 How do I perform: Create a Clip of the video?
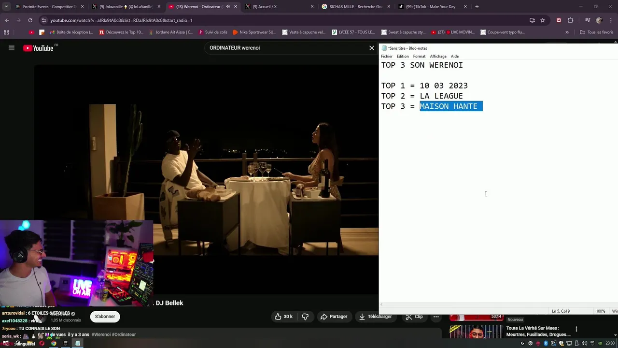[414, 317]
